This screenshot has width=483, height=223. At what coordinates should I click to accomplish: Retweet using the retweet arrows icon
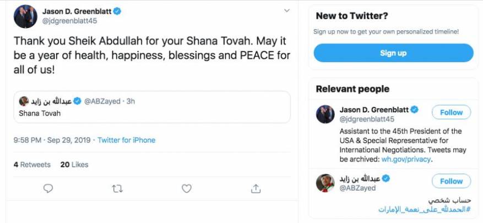[117, 188]
